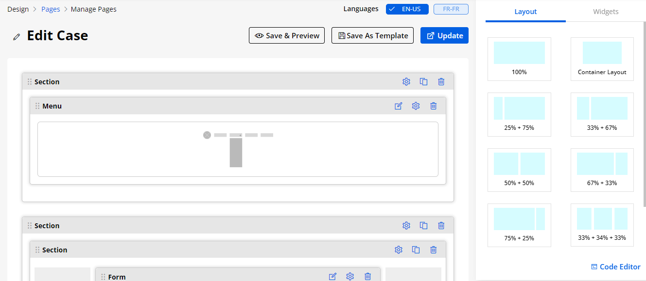Screen dimensions: 646x281
Task: Click the drag handle of the Menu widget
Action: 37,106
